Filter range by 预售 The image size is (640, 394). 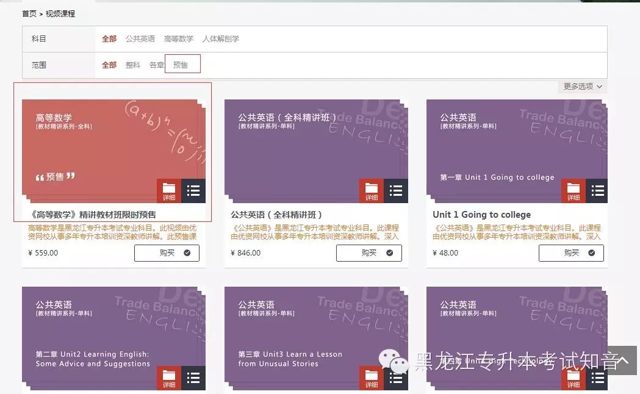coord(181,65)
